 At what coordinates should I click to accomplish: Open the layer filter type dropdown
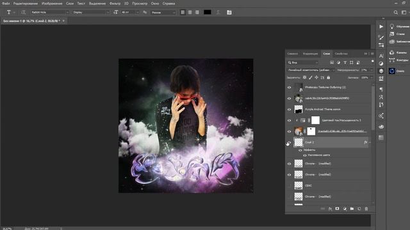[303, 63]
